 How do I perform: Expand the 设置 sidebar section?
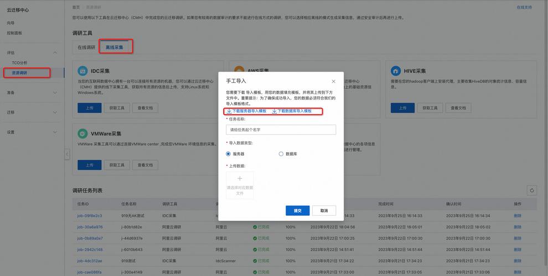[x=55, y=132]
